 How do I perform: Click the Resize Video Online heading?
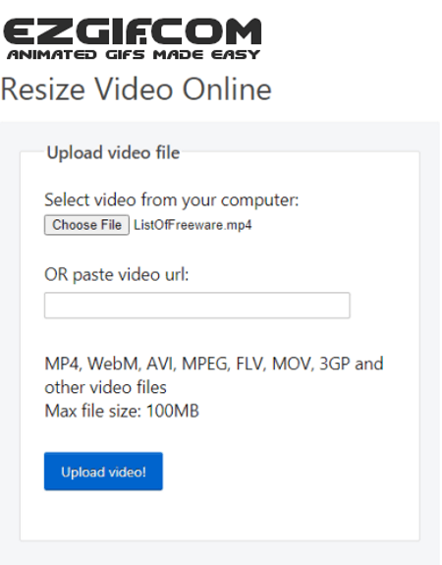pyautogui.click(x=137, y=89)
